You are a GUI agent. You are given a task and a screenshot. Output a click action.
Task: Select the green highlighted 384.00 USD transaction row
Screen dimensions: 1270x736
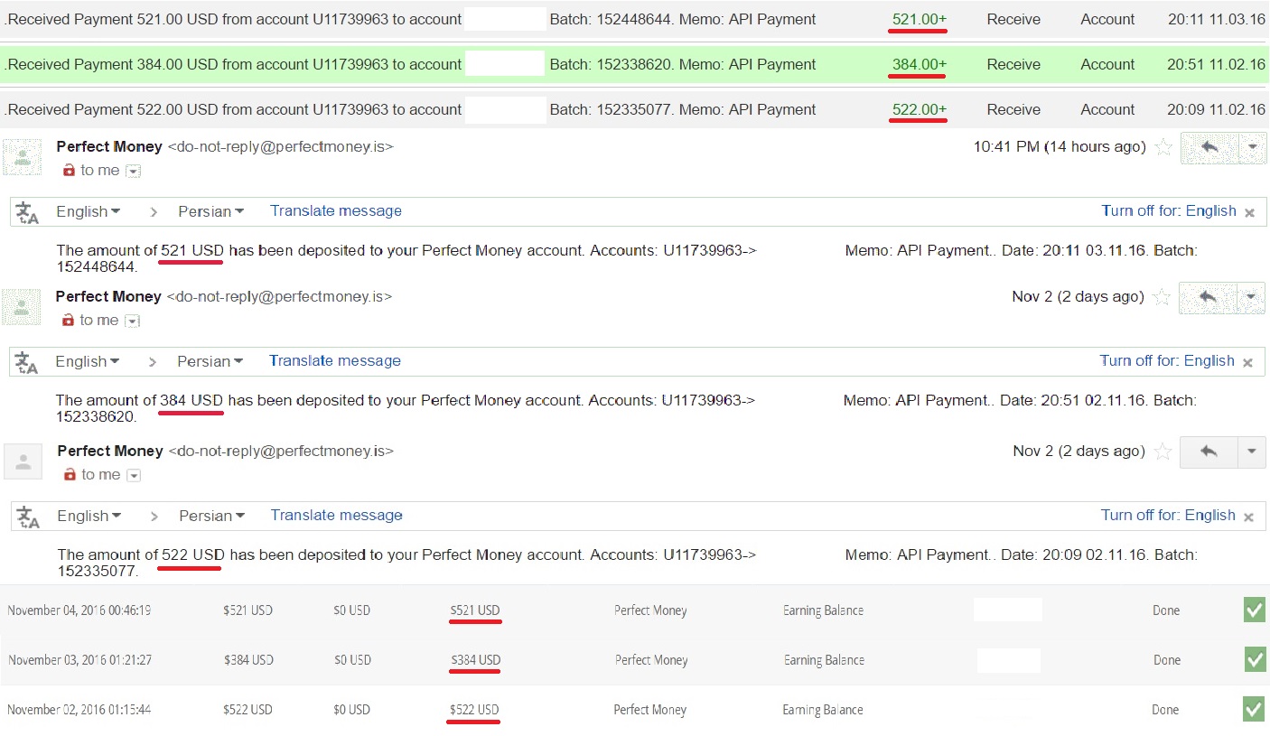coord(632,65)
